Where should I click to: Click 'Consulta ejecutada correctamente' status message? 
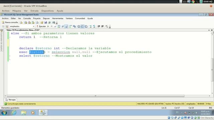click(x=21, y=104)
